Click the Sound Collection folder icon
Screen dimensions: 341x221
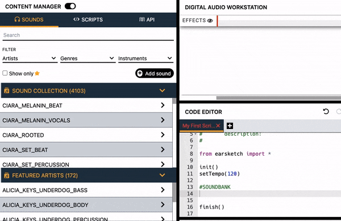point(7,91)
